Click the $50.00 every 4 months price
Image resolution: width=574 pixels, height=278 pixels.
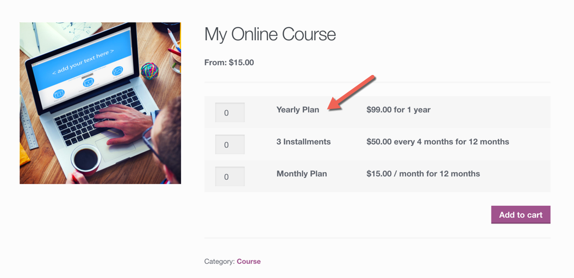438,142
